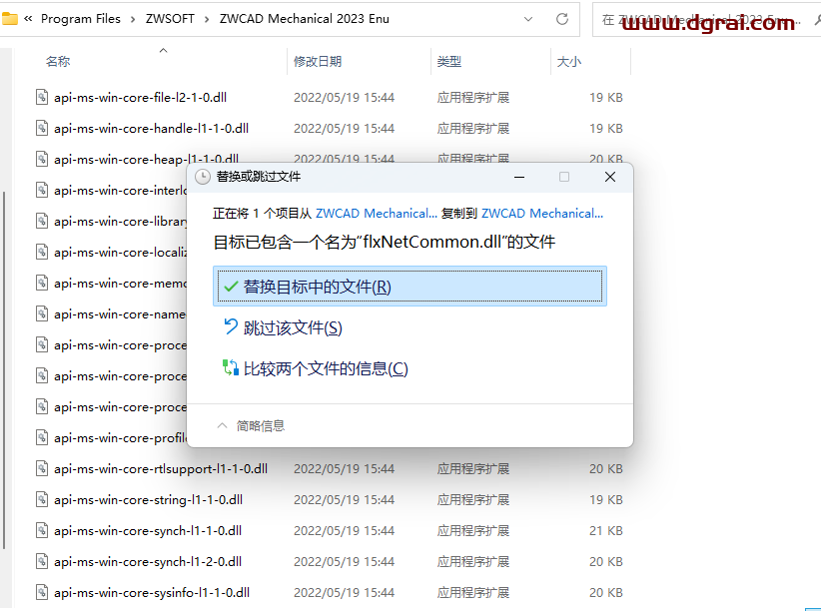
Task: Expand subfolders arrow after ZWSOFT
Action: pyautogui.click(x=207, y=19)
